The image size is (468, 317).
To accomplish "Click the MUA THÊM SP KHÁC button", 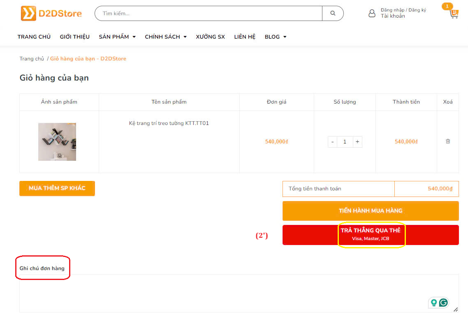I will (x=57, y=188).
